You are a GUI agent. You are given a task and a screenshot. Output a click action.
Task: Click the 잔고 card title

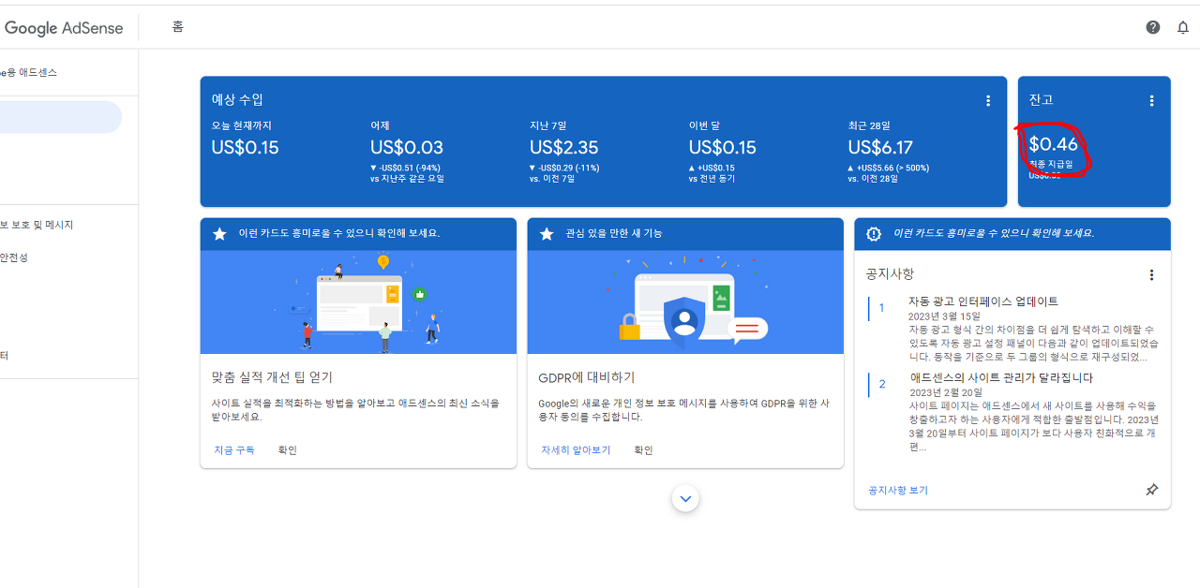pos(1042,100)
